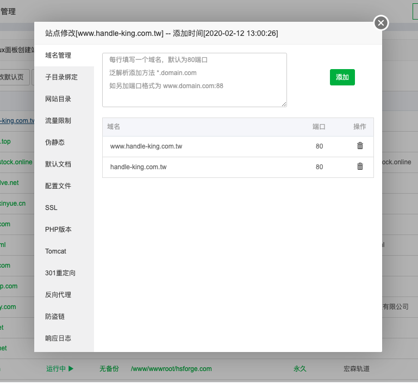Viewport: 418px width, 389px height.
Task: Click the 运行中 status toggle
Action: (x=60, y=369)
